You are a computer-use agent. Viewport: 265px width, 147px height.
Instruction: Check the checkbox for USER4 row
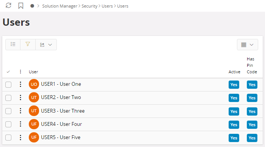point(8,124)
